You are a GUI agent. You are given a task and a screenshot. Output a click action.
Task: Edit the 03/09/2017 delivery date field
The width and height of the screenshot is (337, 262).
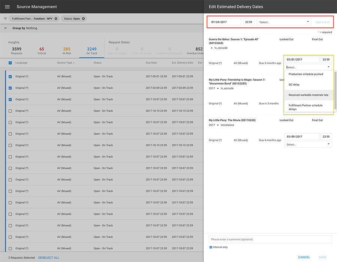point(302,137)
